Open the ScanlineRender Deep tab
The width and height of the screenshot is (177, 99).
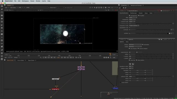tap(146, 13)
